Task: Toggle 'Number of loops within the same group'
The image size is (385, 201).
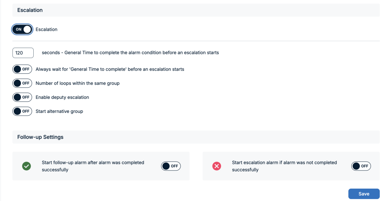Action: click(x=22, y=83)
